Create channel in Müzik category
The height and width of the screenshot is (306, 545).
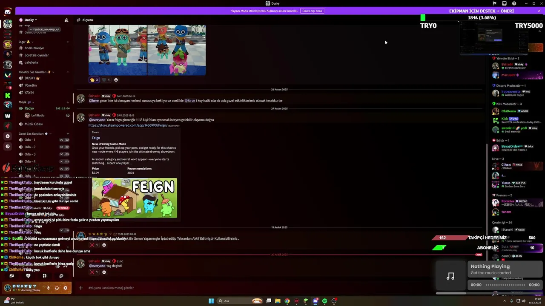68,102
